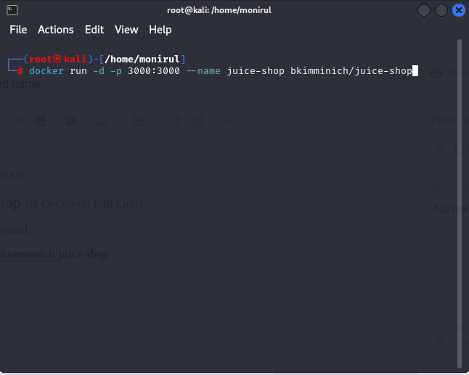The image size is (469, 375).
Task: Close the terminal with the blue X button
Action: point(459,10)
